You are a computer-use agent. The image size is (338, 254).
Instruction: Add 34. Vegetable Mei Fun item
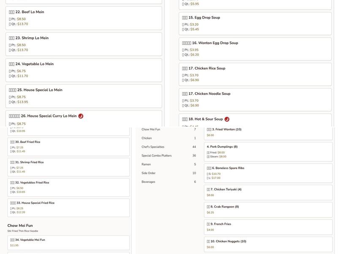(x=68, y=242)
